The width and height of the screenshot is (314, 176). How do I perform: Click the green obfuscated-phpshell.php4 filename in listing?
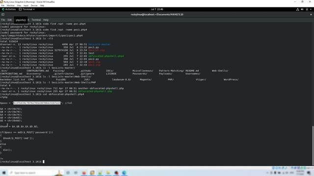[x=106, y=56]
